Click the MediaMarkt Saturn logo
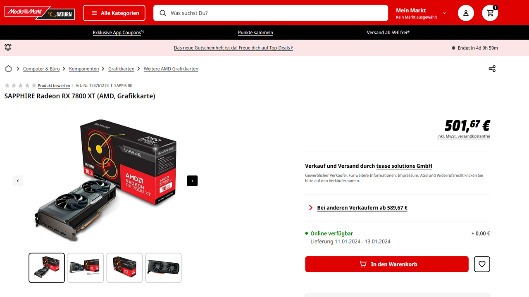This screenshot has height=297, width=529. click(x=40, y=13)
